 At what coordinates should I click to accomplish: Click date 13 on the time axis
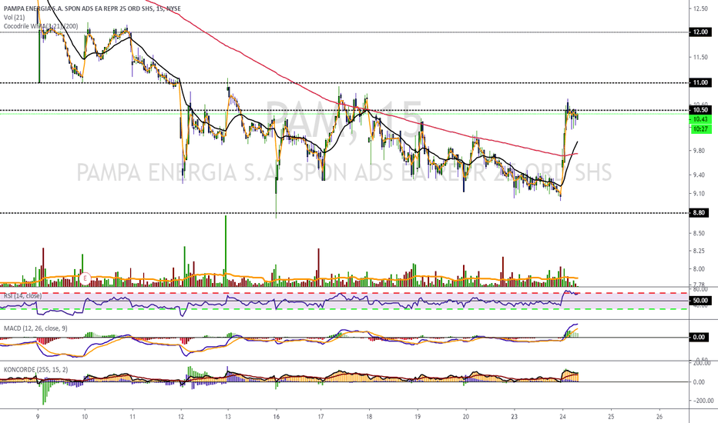[227, 417]
